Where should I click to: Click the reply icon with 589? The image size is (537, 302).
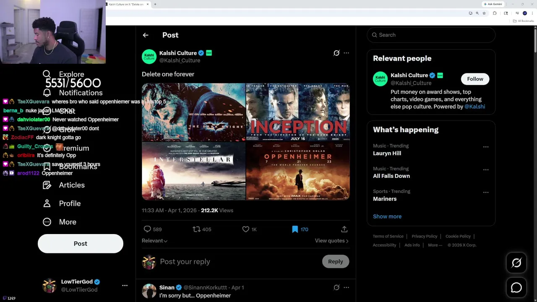tap(147, 229)
